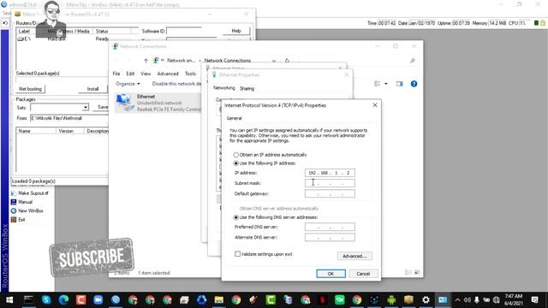Open the Zoom taskbar icon
Image resolution: width=548 pixels, height=308 pixels.
tap(98, 299)
